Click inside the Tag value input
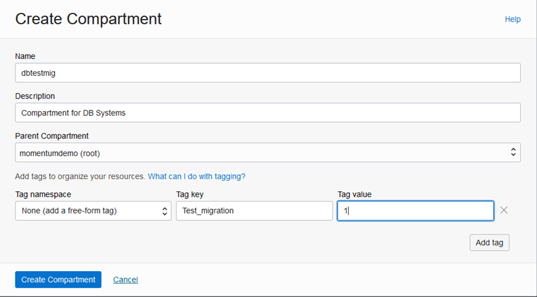This screenshot has width=537, height=297. (x=415, y=211)
